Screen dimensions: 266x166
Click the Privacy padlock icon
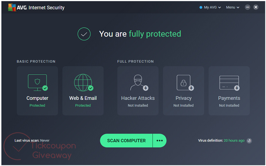(x=183, y=82)
